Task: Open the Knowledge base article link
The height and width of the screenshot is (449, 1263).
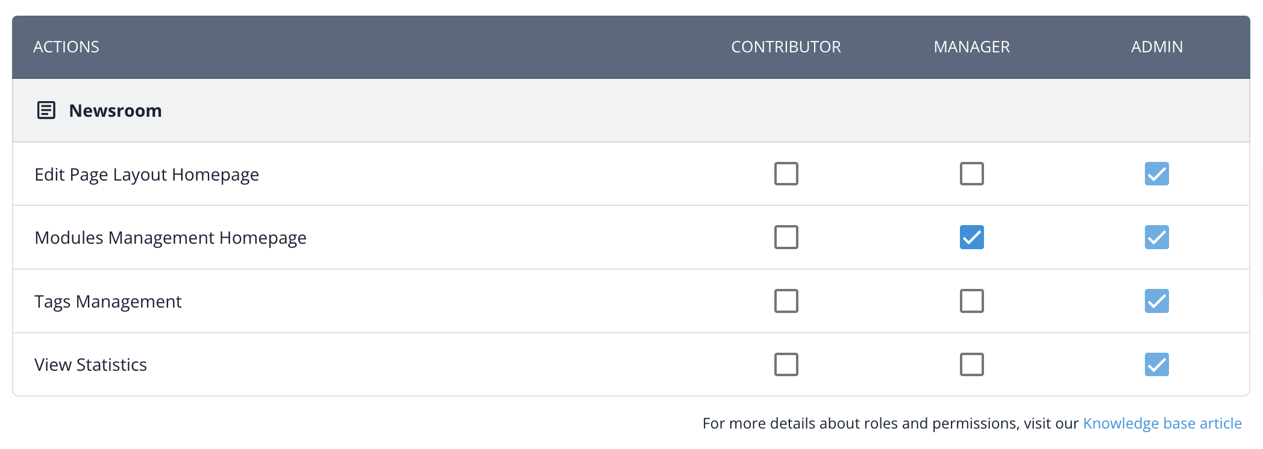Action: click(x=1162, y=423)
